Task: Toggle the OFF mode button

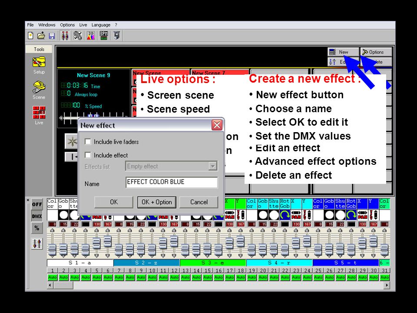Action: click(37, 204)
